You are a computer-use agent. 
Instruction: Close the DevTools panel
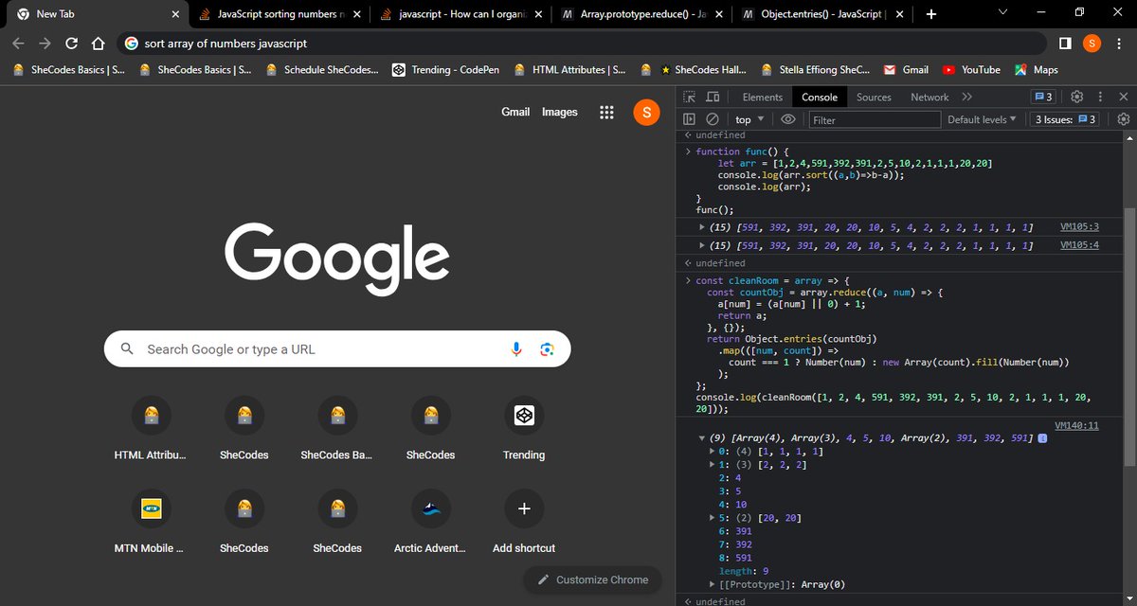tap(1123, 97)
